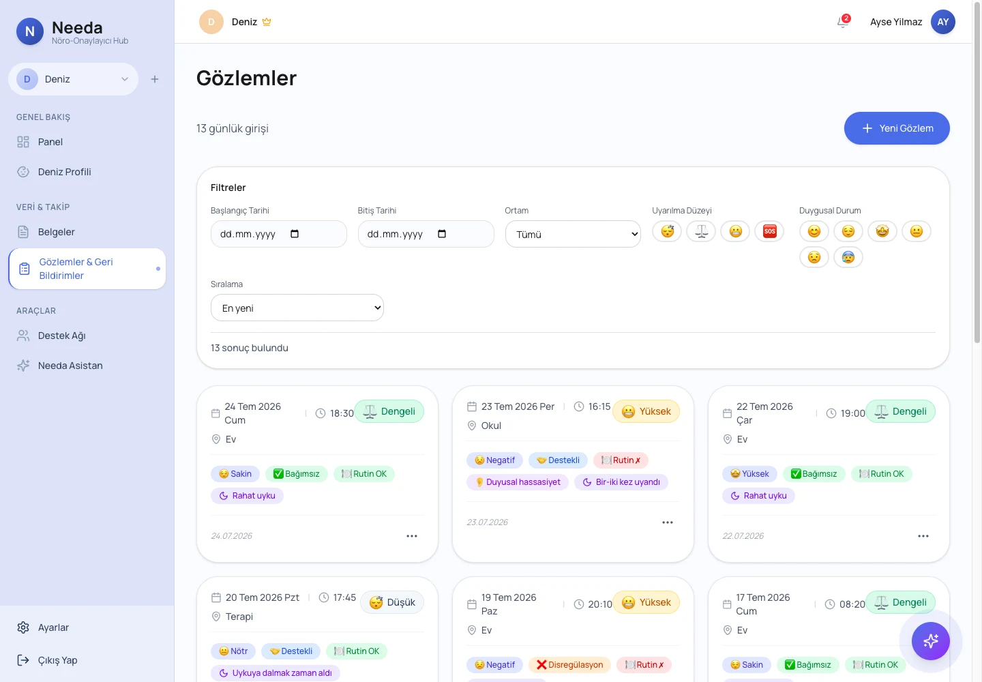Click the Ayse Yilmaz user name

click(x=896, y=22)
